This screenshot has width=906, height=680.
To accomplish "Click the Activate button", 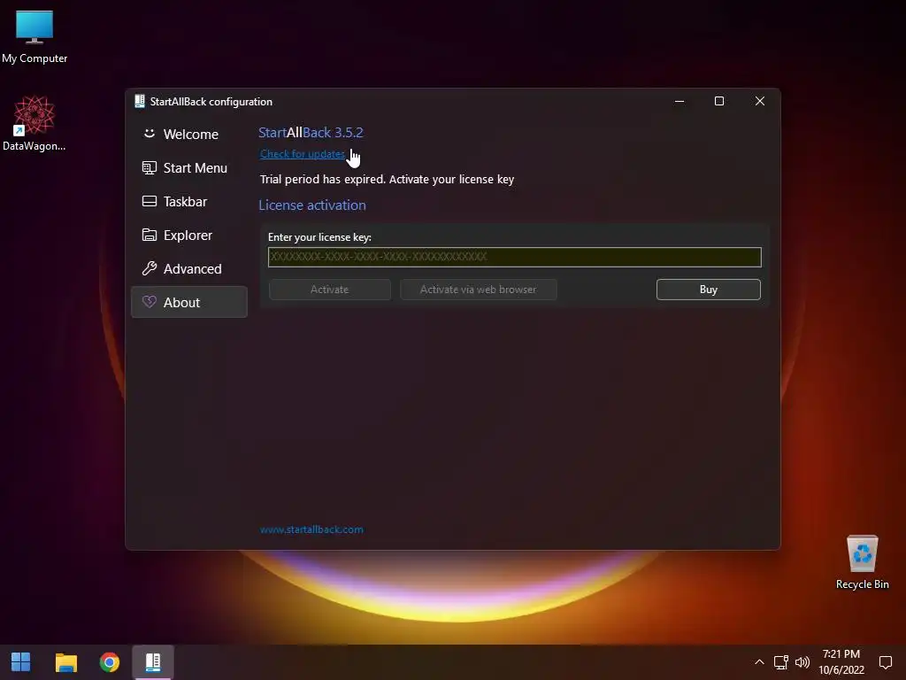I will (x=329, y=290).
